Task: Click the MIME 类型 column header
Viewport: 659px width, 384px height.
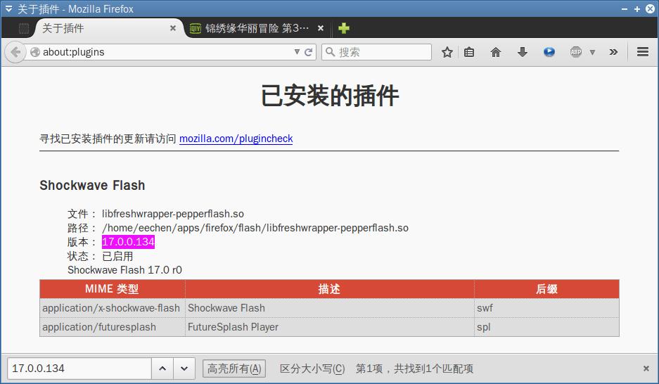Action: point(113,289)
